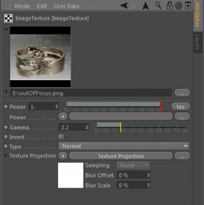
Task: Click the panel grip dots icon
Action: pos(7,6)
